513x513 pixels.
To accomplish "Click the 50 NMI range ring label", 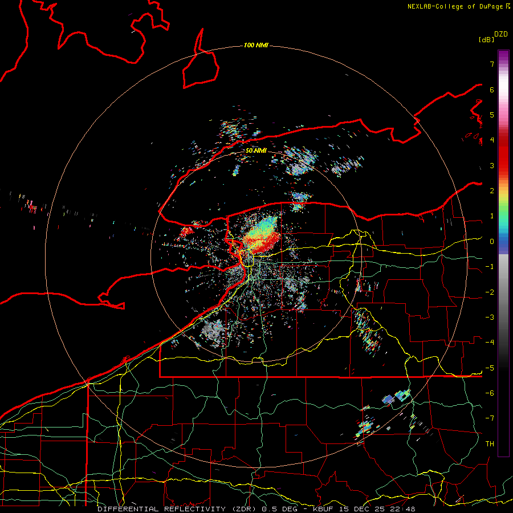I will tap(256, 150).
